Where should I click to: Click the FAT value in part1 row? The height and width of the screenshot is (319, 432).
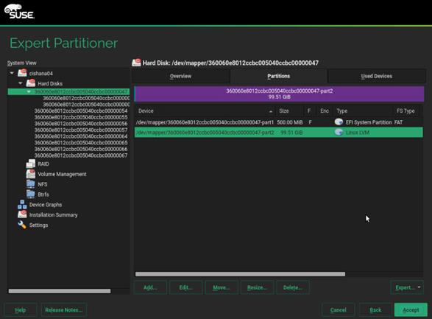pyautogui.click(x=398, y=122)
